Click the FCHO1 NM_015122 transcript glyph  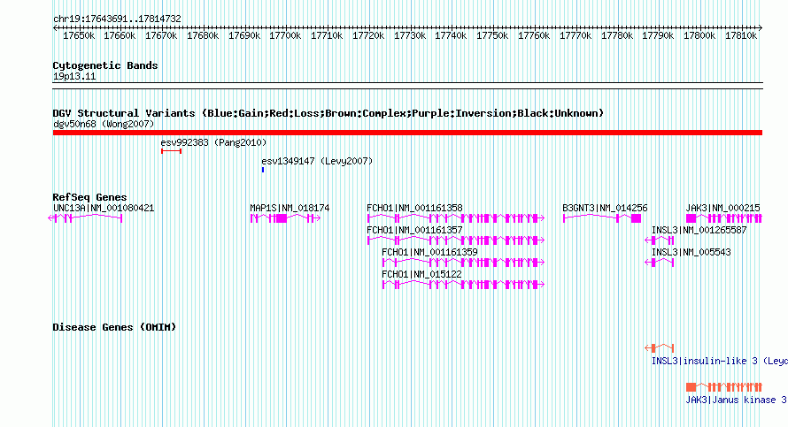pos(463,284)
